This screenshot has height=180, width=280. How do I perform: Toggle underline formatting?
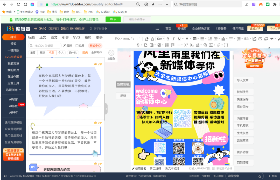(x=179, y=39)
